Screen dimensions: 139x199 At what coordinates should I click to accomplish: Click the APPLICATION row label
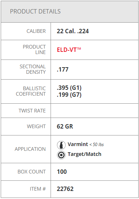coord(30,149)
